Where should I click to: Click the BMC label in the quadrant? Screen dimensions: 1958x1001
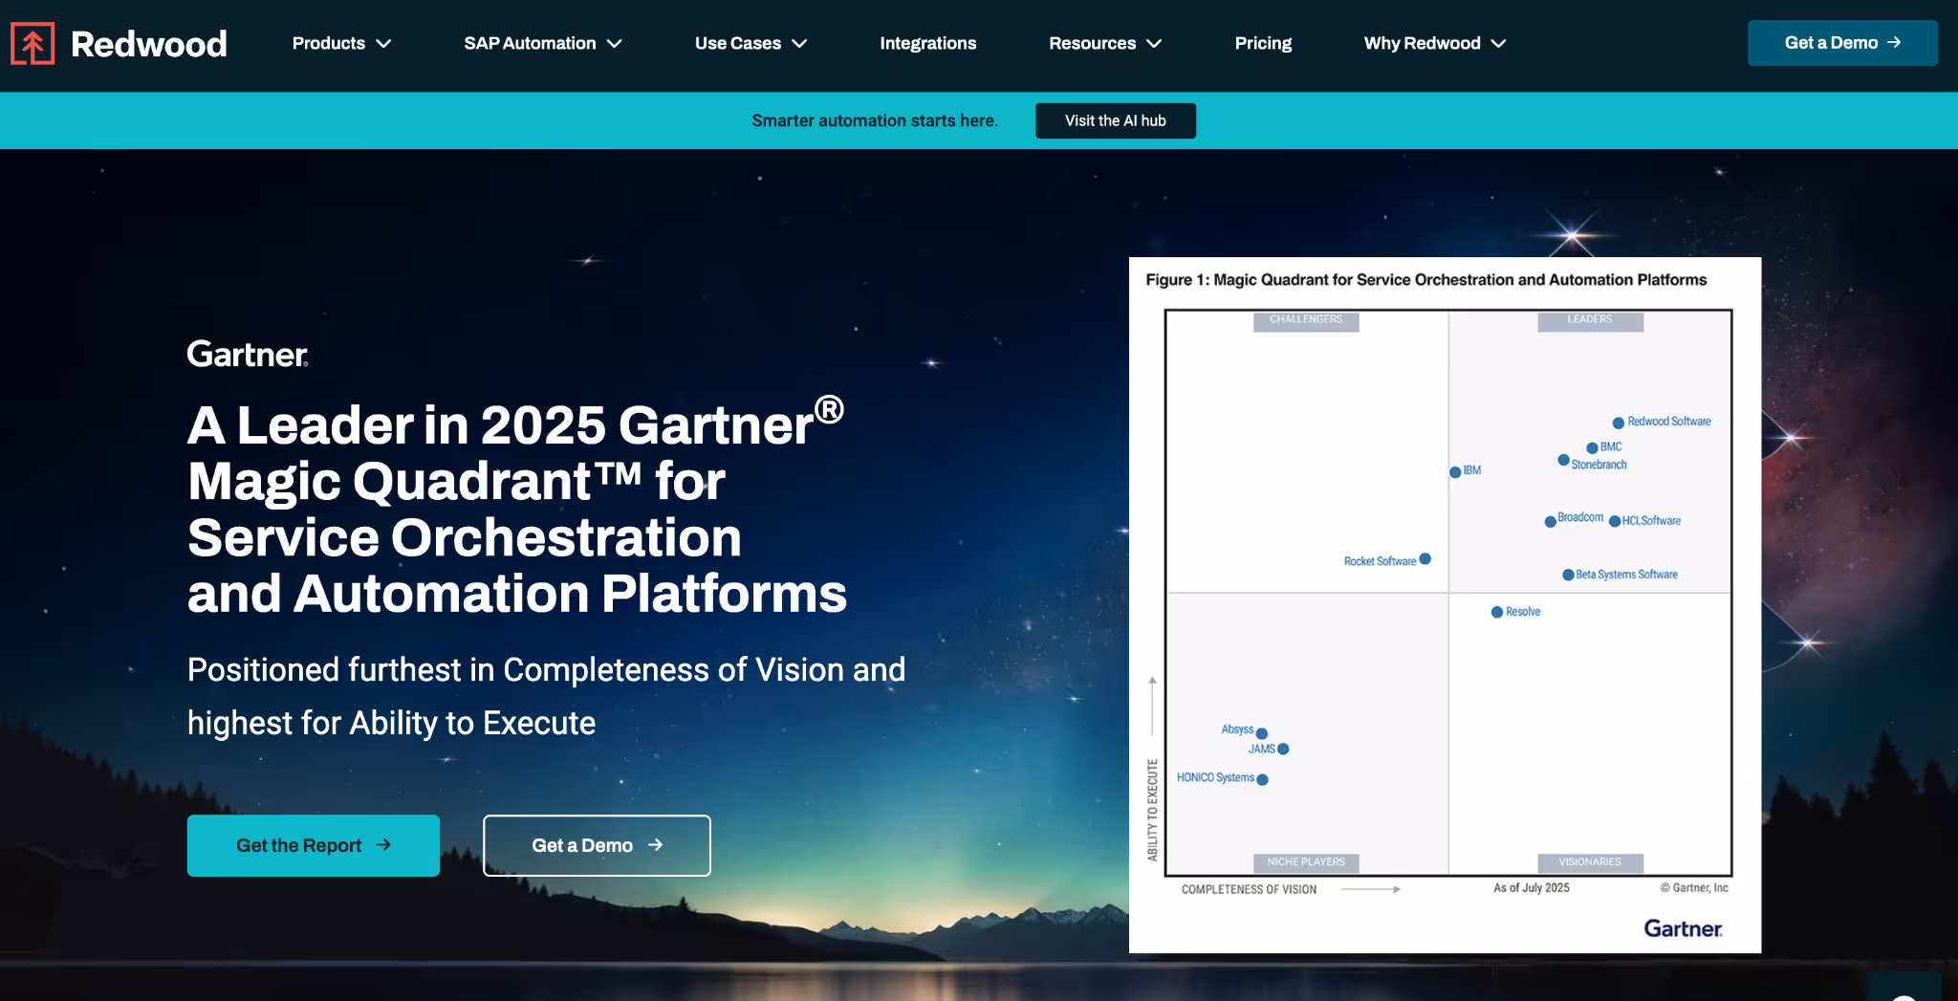point(1611,446)
